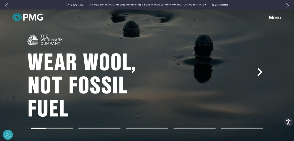Click the PMG wordmark text
Image resolution: width=294 pixels, height=141 pixels.
tap(33, 17)
